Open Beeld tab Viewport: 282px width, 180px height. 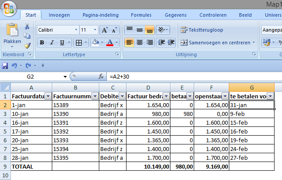pyautogui.click(x=245, y=15)
